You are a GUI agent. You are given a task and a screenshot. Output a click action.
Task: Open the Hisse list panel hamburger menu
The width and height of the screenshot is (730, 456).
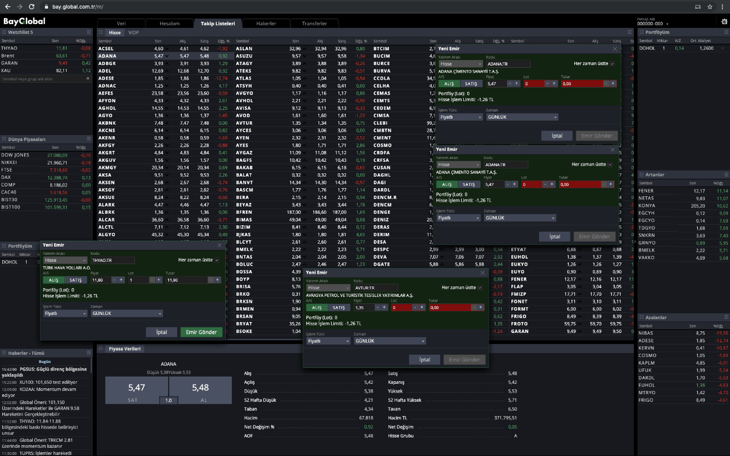[629, 32]
